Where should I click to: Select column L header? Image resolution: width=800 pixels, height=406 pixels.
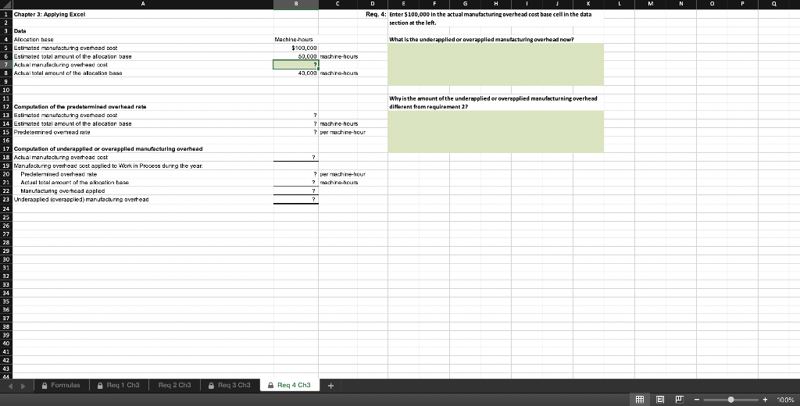(619, 4)
